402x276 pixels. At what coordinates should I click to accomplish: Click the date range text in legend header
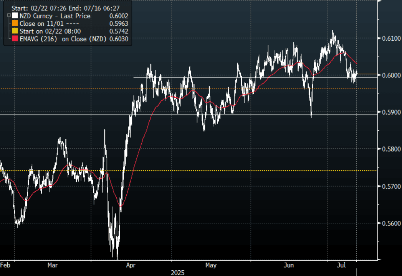pos(66,8)
